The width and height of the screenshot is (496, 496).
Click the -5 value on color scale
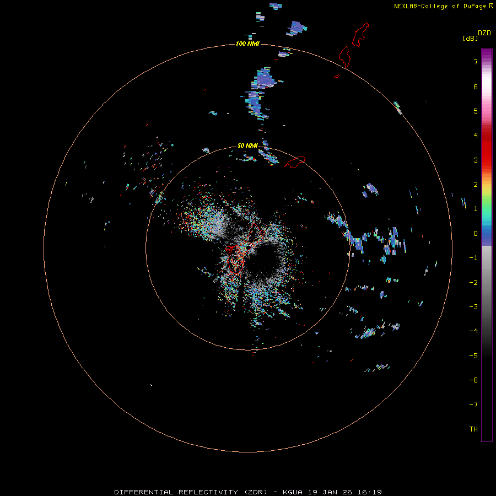pos(473,356)
